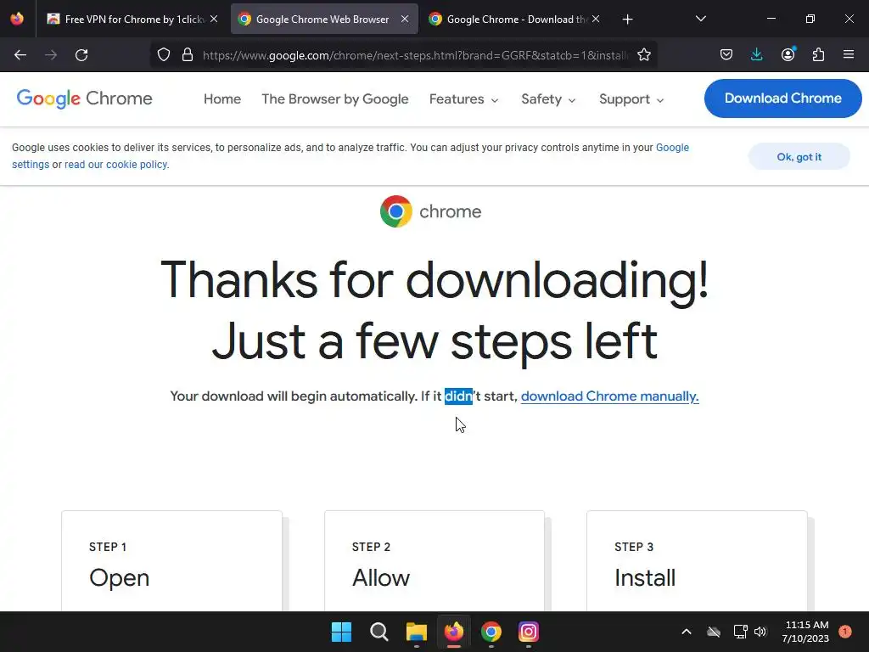Viewport: 869px width, 652px height.
Task: Open the Google settings link
Action: tap(672, 148)
